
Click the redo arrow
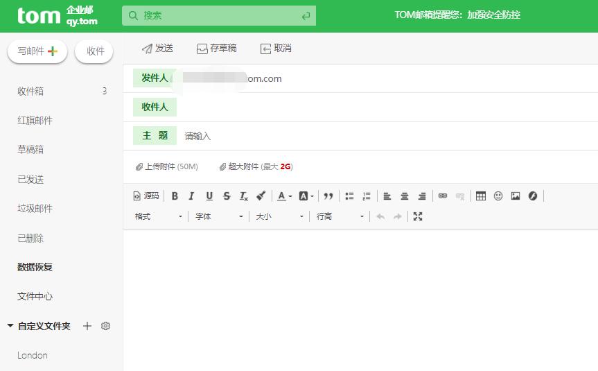coord(397,216)
